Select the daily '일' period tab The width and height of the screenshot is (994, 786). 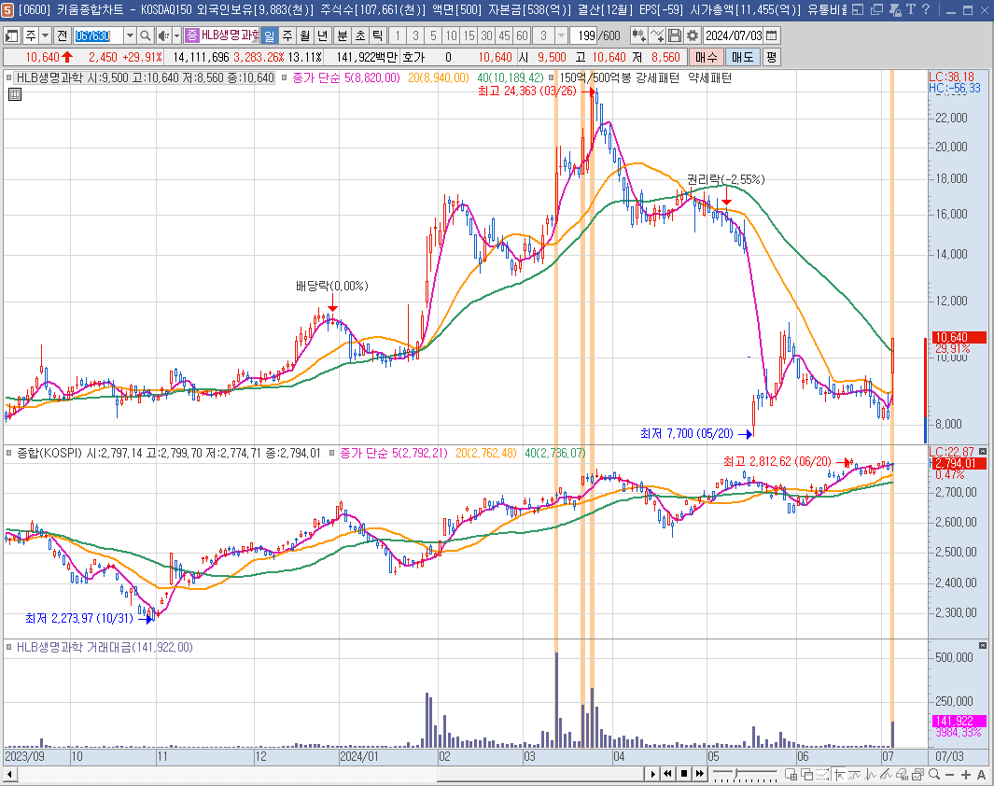coord(270,36)
